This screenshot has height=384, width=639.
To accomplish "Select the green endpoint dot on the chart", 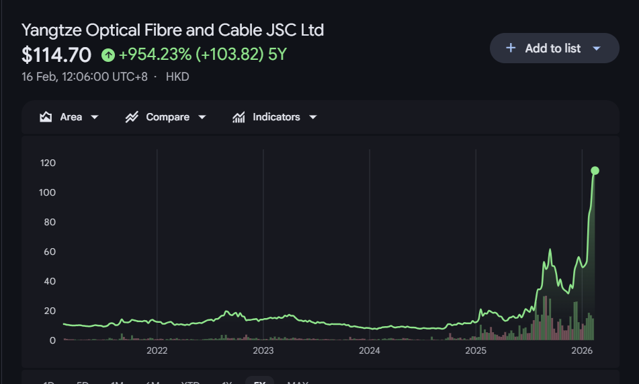I will click(595, 170).
